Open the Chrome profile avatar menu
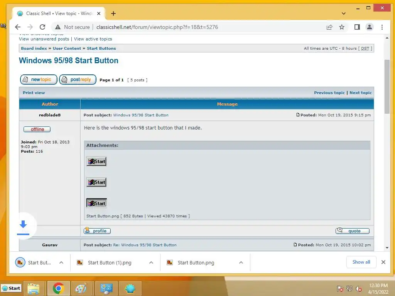395x296 pixels. (369, 27)
